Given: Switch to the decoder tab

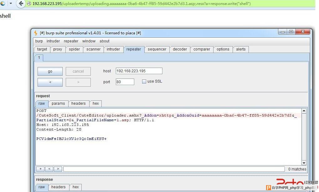Looking at the screenshot, I should 180,49.
